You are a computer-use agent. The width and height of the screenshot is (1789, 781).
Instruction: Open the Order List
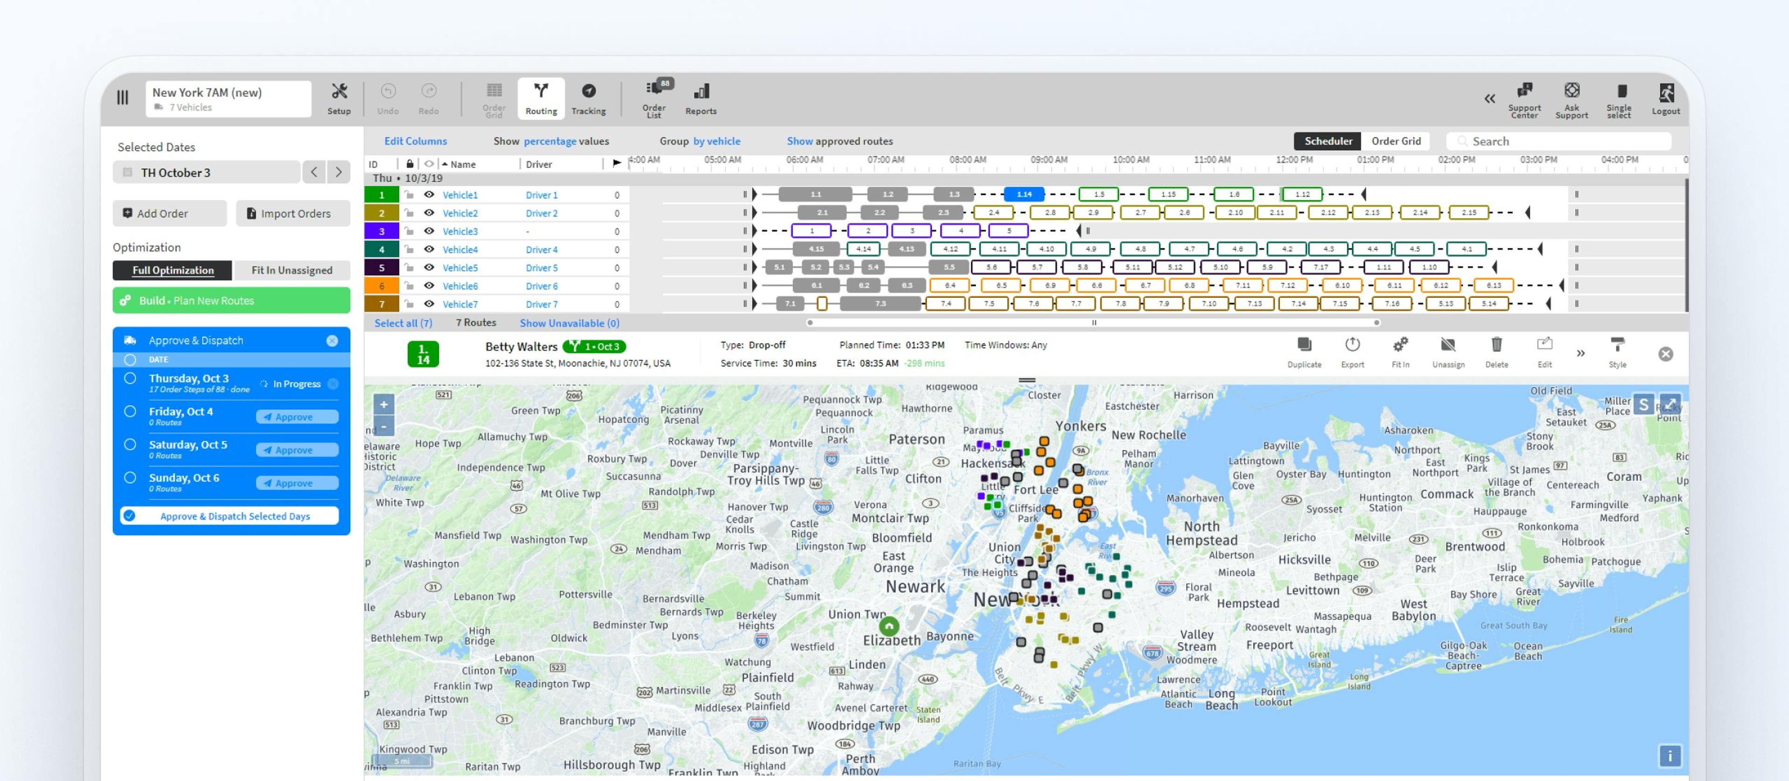(x=655, y=98)
